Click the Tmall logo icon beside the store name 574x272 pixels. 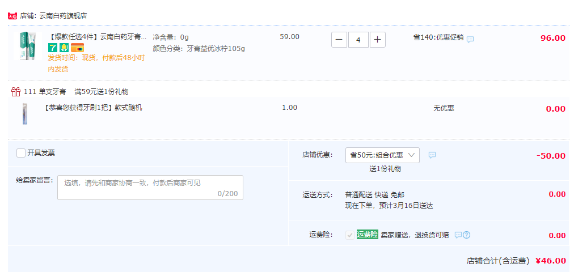12,16
